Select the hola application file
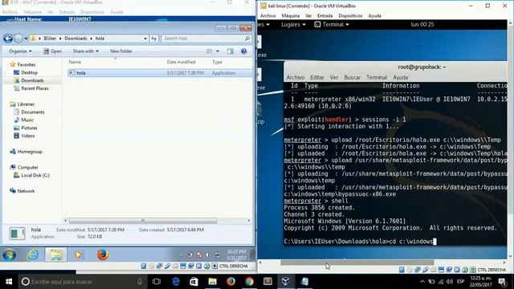 (x=160, y=73)
